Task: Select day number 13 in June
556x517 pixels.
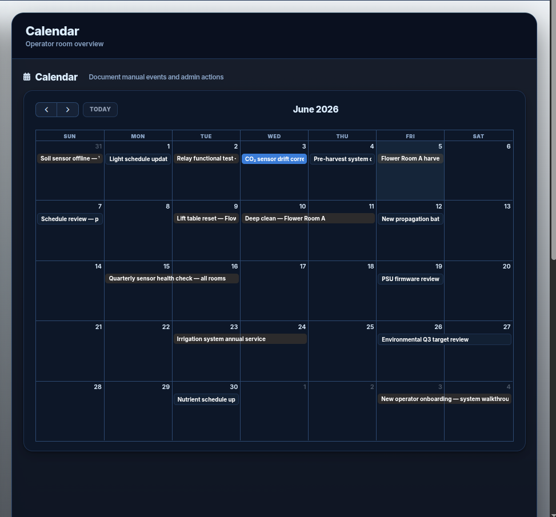Action: point(507,206)
